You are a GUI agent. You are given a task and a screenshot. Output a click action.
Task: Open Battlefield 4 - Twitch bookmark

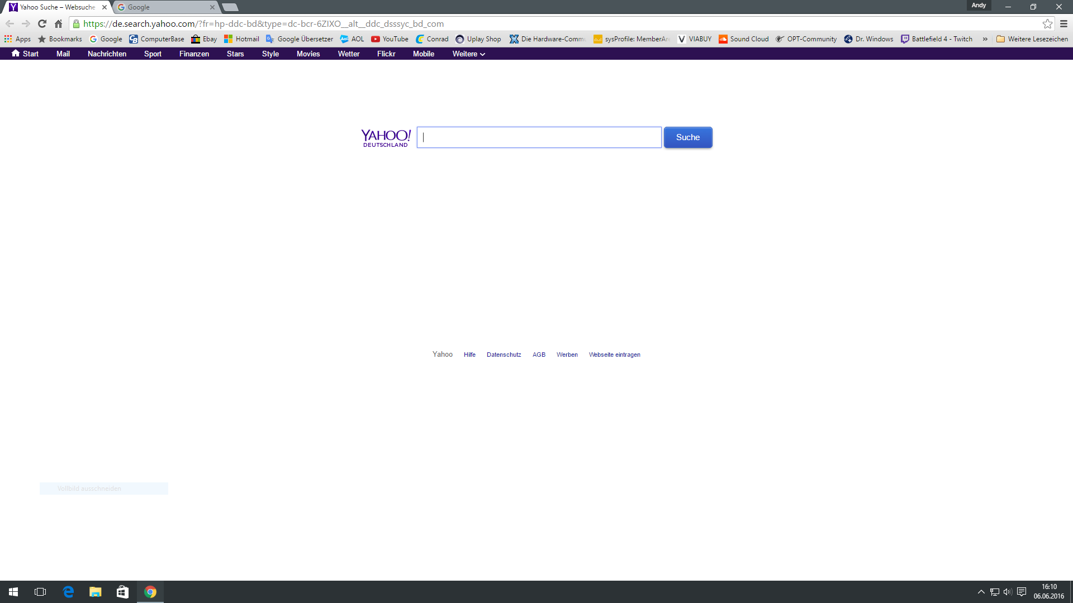937,39
